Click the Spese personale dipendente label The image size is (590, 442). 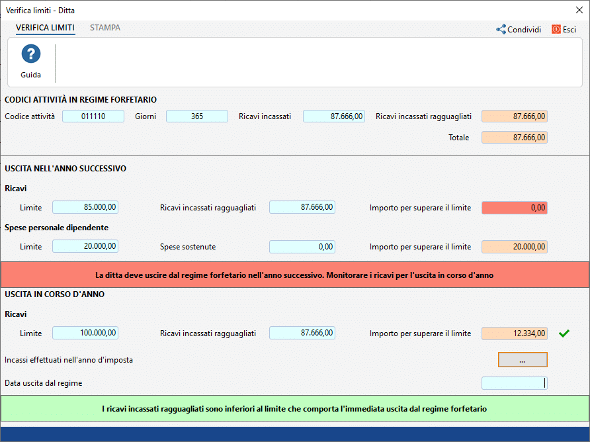(x=56, y=228)
